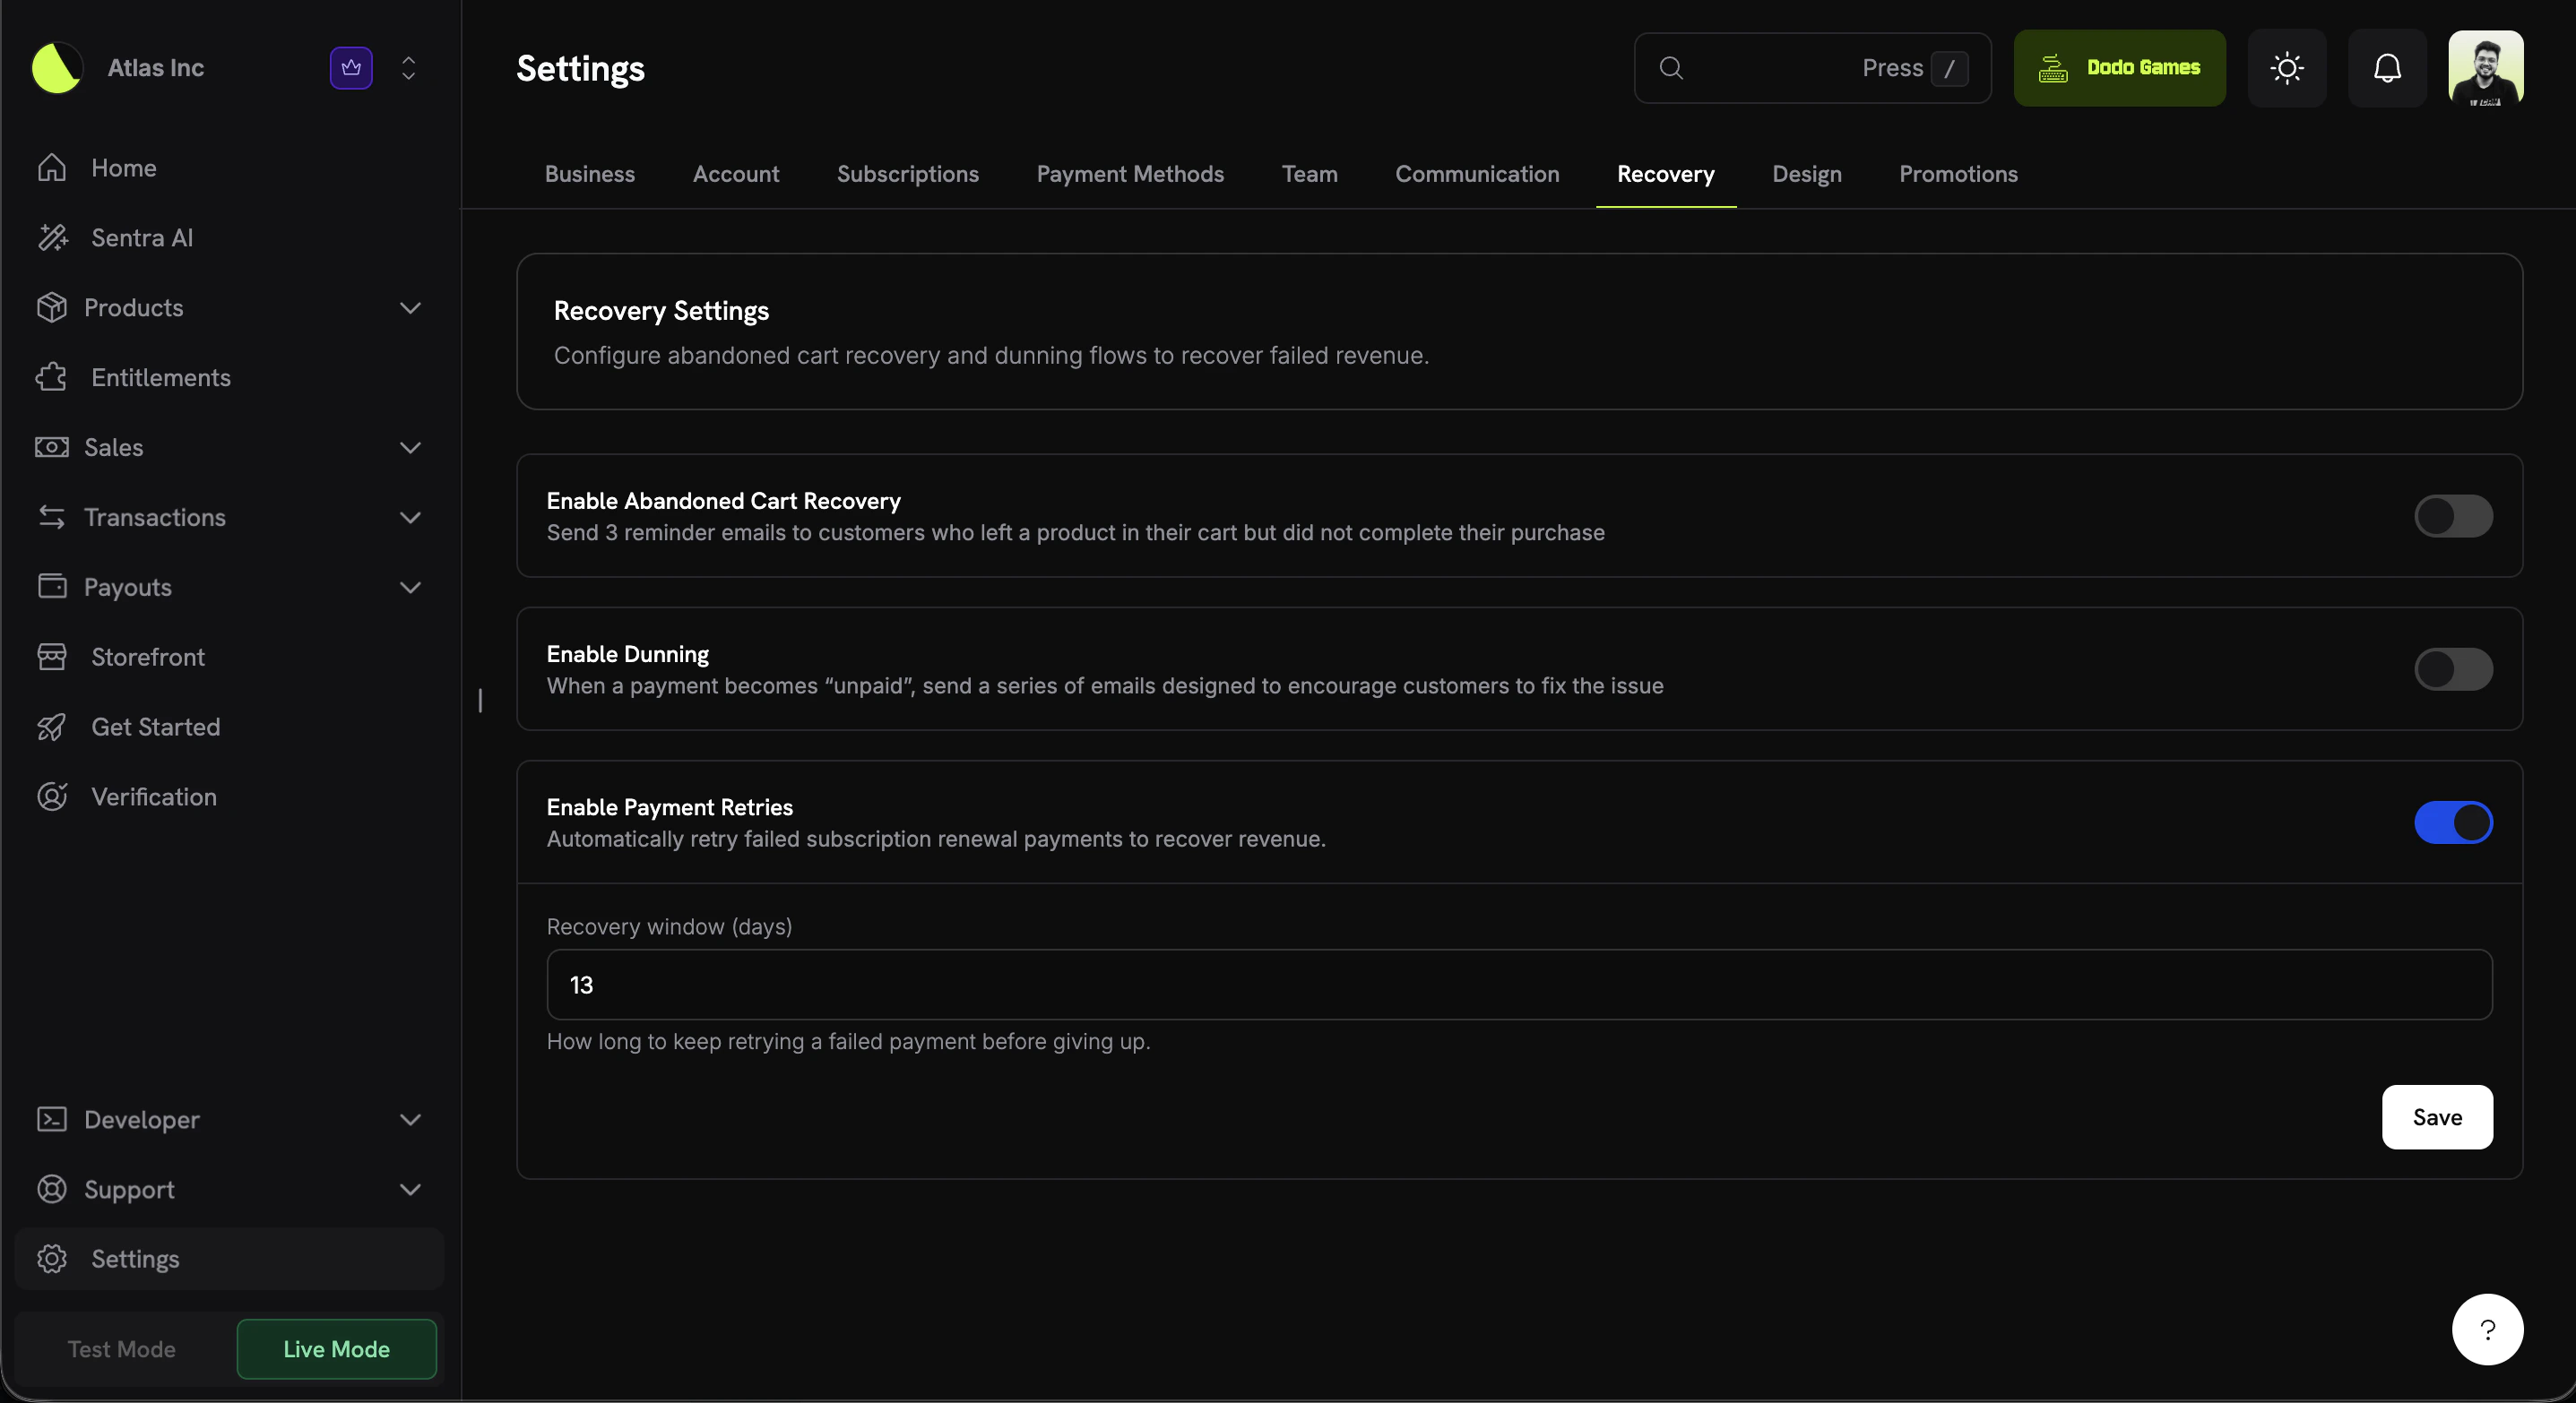Screen dimensions: 2576x1403
Task: Switch to the Account tab
Action: [x=735, y=174]
